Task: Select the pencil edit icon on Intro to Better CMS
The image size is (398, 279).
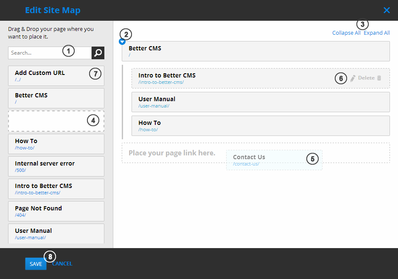Action: pyautogui.click(x=353, y=78)
